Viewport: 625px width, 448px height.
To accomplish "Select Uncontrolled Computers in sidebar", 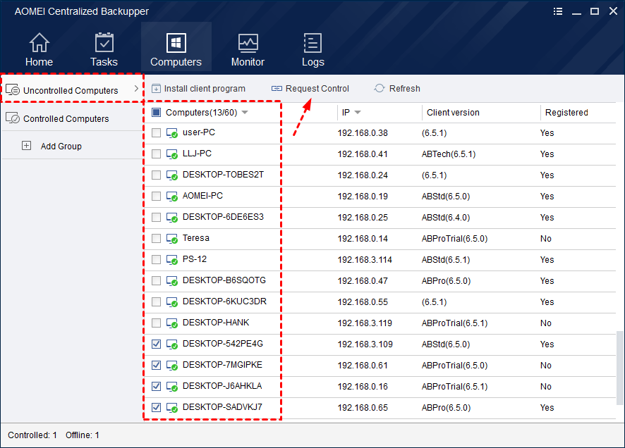I will [x=72, y=88].
